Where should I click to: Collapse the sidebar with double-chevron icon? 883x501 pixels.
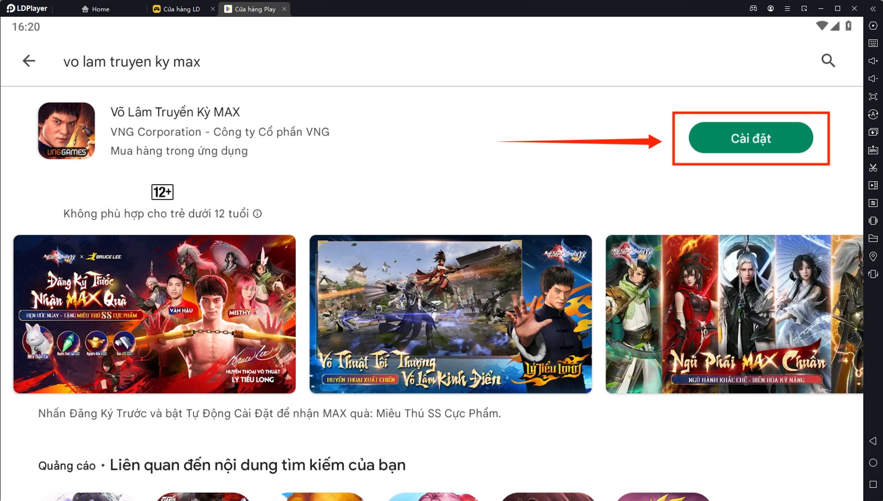click(873, 9)
